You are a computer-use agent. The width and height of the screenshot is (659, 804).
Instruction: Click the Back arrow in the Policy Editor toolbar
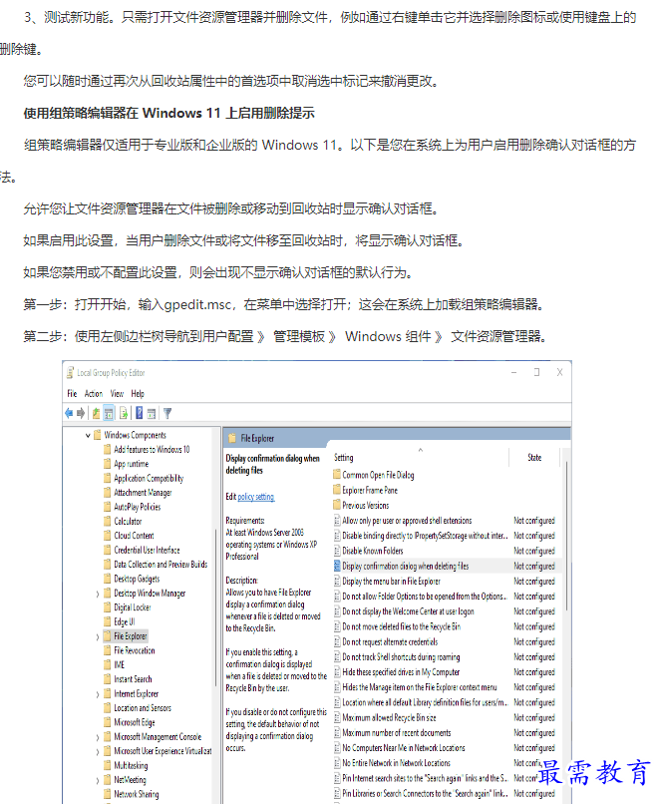[69, 413]
